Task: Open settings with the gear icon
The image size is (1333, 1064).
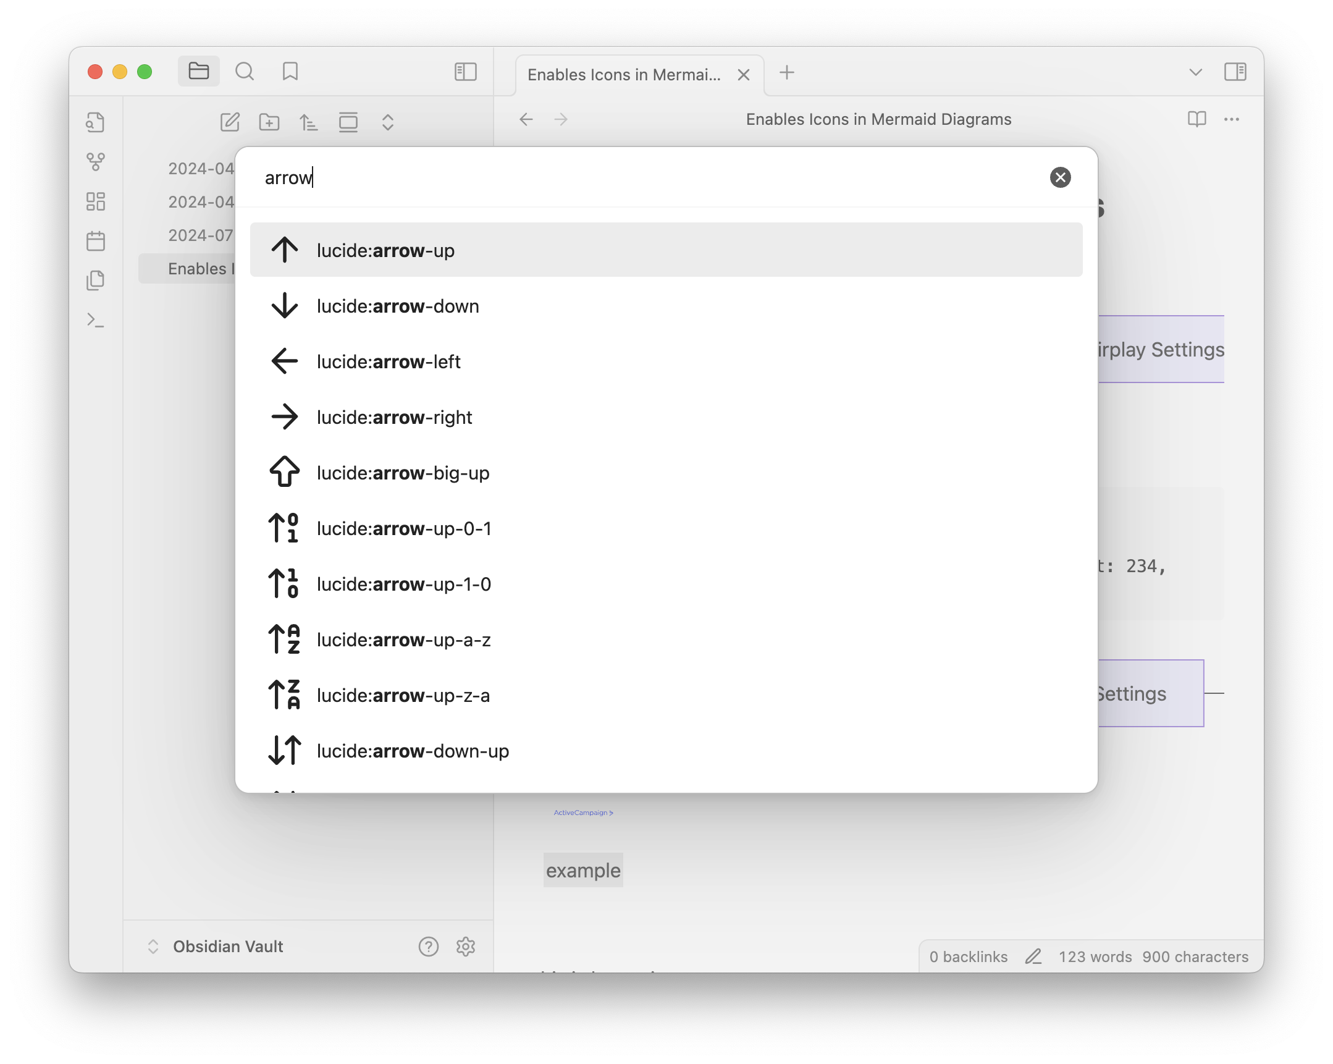Action: 465,947
